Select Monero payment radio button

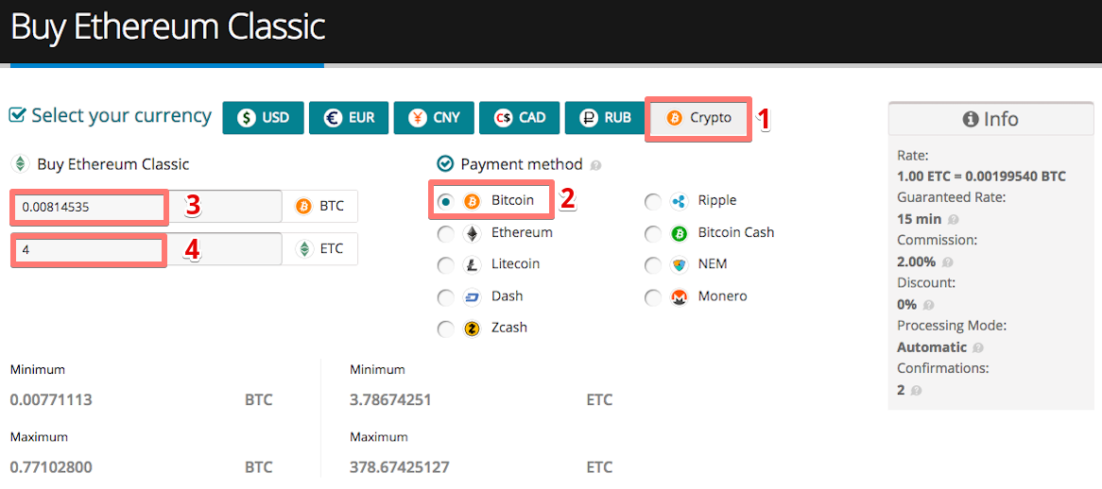(x=653, y=298)
